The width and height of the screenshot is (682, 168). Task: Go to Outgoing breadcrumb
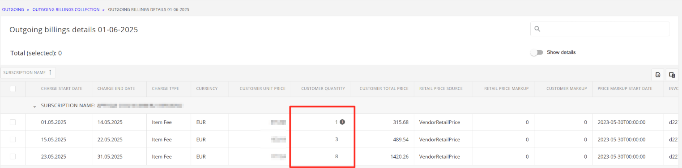[13, 9]
